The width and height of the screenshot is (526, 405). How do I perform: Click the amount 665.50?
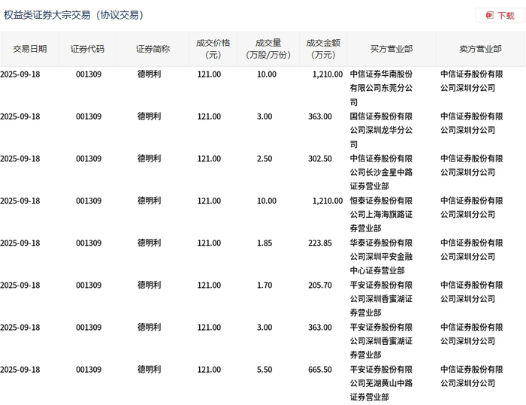(320, 370)
